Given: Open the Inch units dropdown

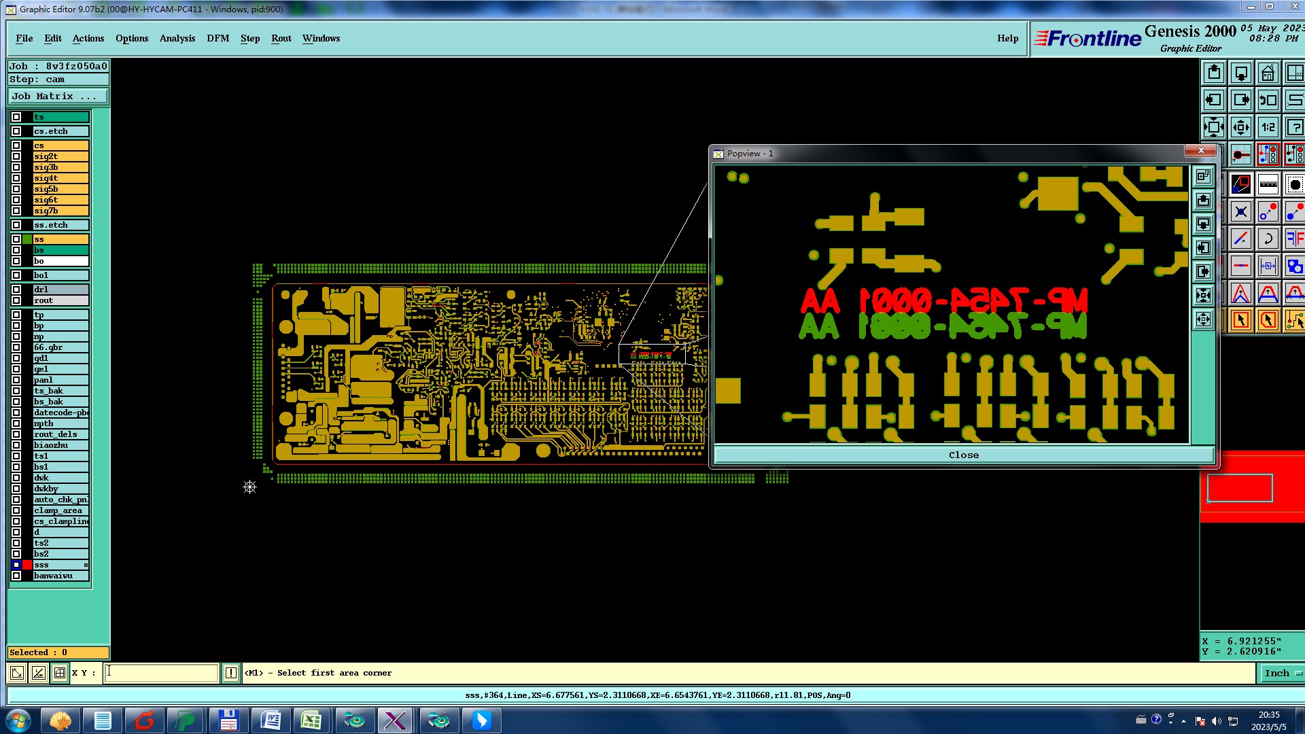Looking at the screenshot, I should [1281, 673].
